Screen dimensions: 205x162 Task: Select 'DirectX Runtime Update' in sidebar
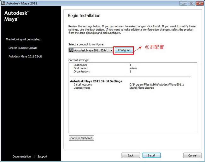click(x=23, y=48)
